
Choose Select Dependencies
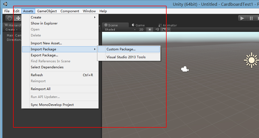click(60, 67)
